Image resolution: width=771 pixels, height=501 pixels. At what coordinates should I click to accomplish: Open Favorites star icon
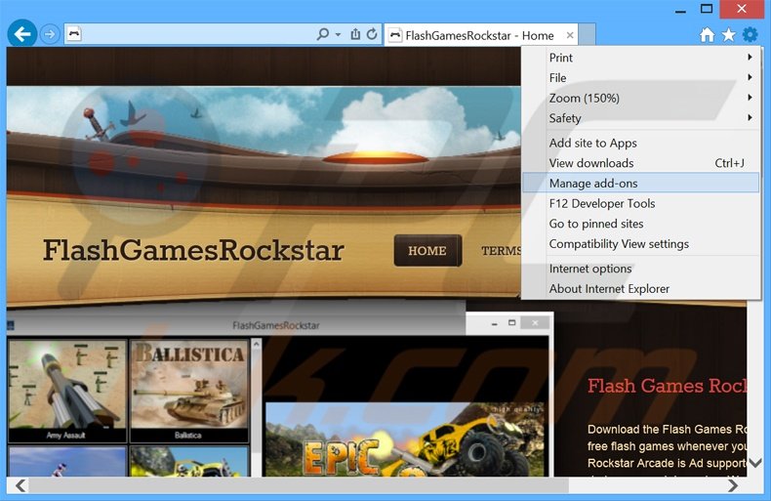[728, 34]
